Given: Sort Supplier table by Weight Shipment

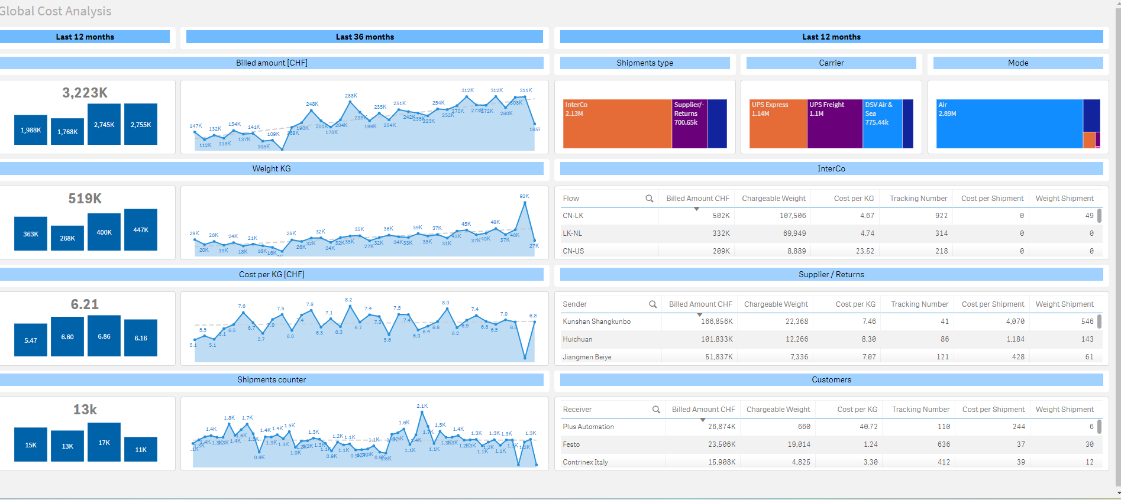Looking at the screenshot, I should (1064, 304).
